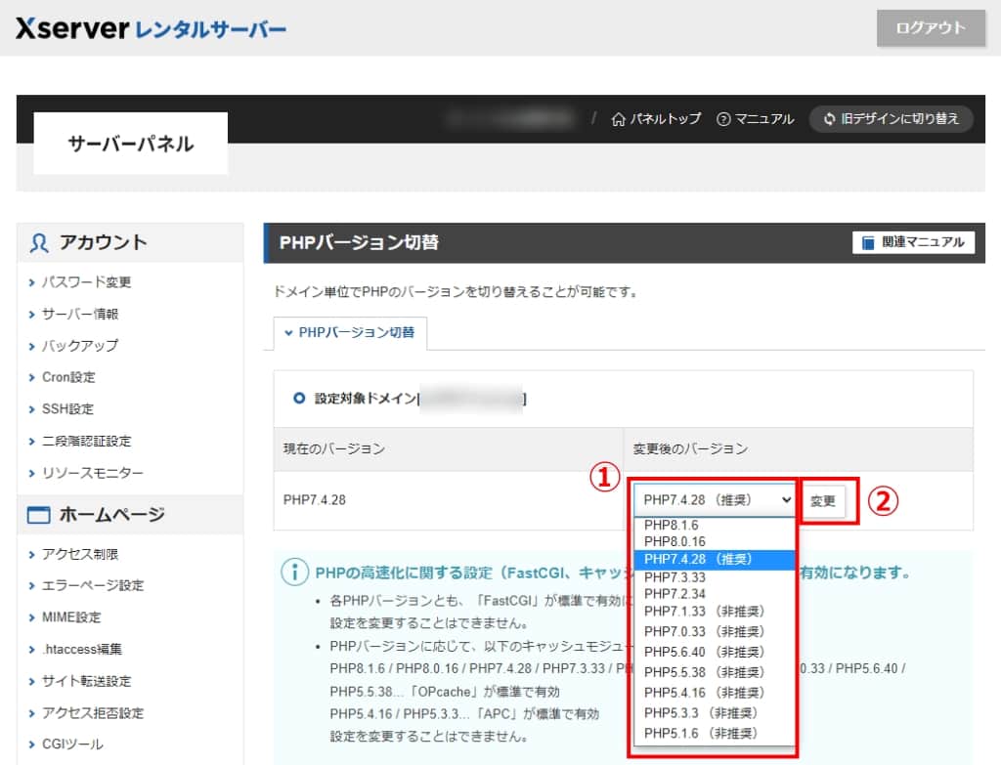Open 二段階認証設定 in the sidebar
Image resolution: width=1001 pixels, height=765 pixels.
pos(86,441)
